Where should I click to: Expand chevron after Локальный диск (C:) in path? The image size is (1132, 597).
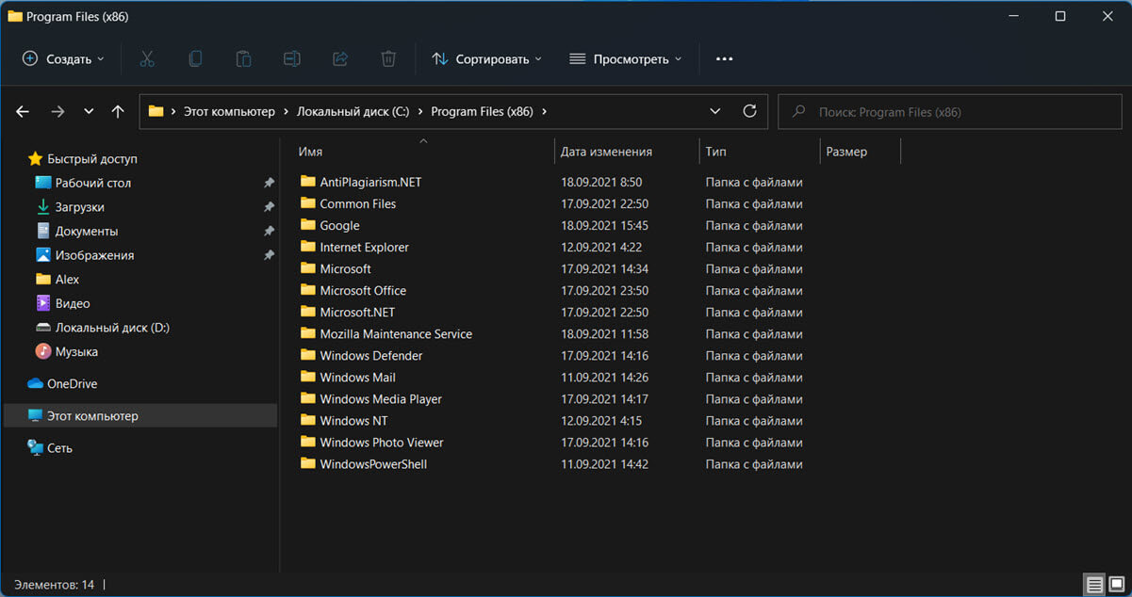click(x=420, y=111)
